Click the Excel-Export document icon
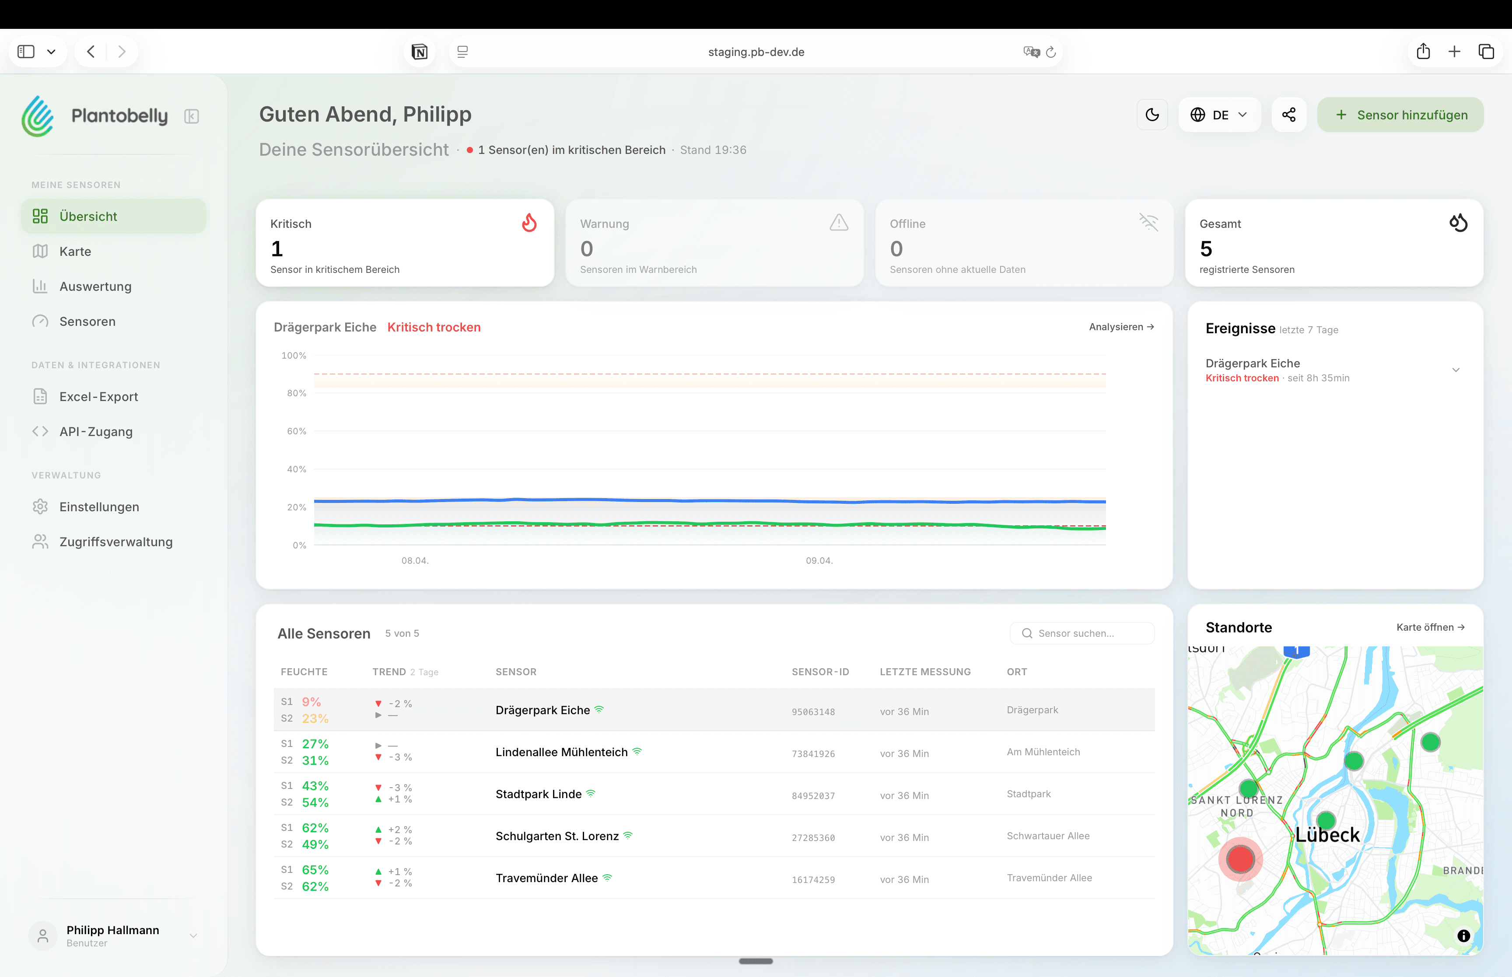Viewport: 1512px width, 977px height. pyautogui.click(x=40, y=397)
